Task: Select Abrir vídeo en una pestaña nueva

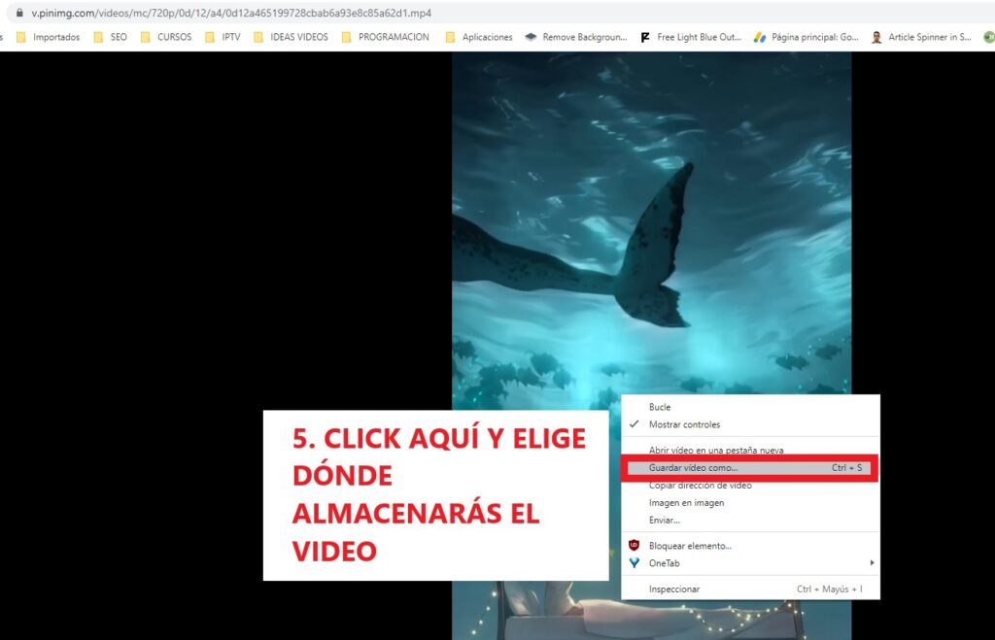Action: pyautogui.click(x=716, y=451)
